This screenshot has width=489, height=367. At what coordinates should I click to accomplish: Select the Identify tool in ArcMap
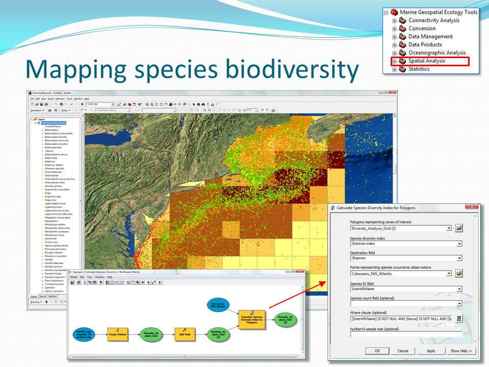pos(198,104)
